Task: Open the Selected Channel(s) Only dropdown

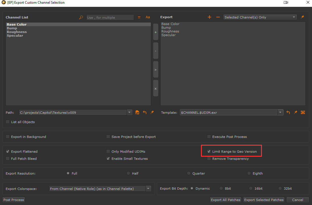Action: [260, 17]
